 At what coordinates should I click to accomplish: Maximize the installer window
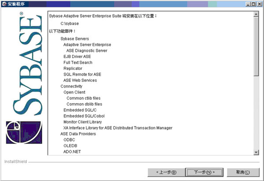253,4
